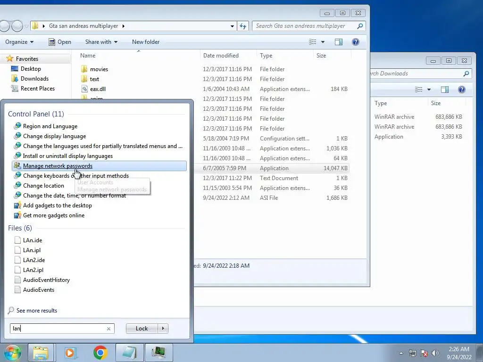Open view options dropdown arrow in Gta window

(323, 42)
